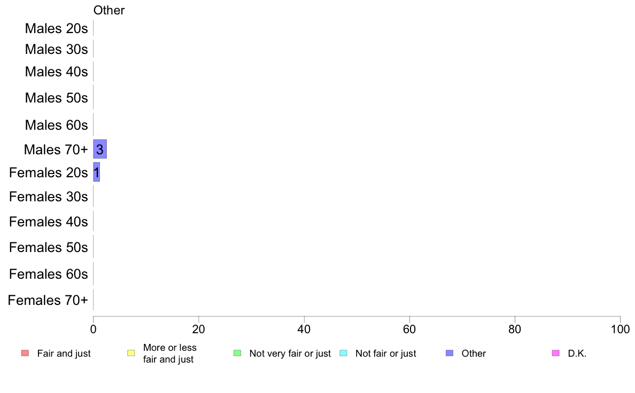This screenshot has width=635, height=393.
Task: Click the Males 60s row label
Action: coord(56,125)
